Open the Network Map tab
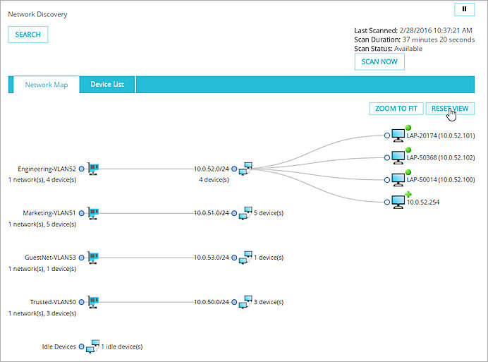 tap(47, 85)
